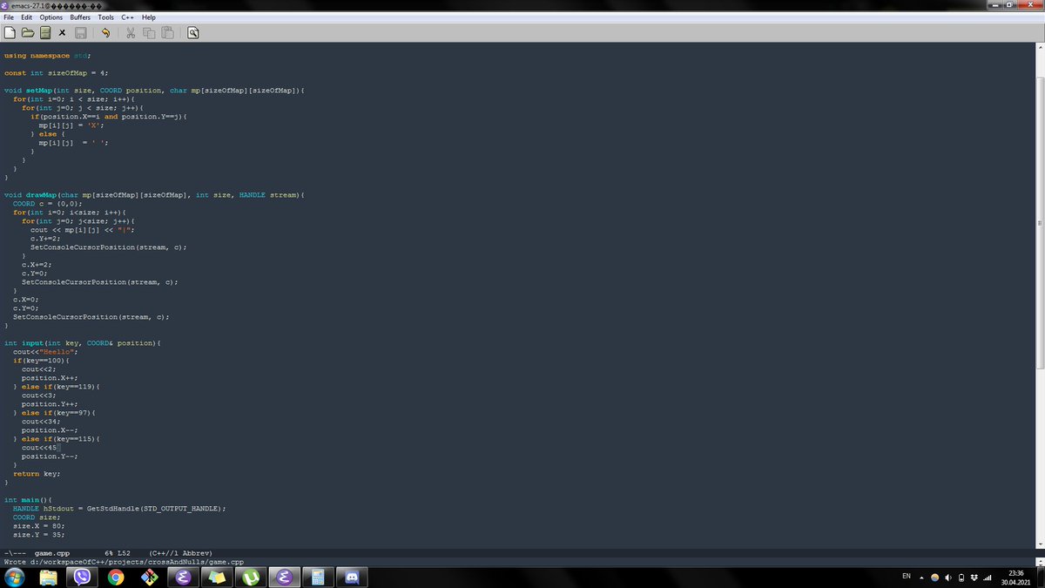Image resolution: width=1045 pixels, height=588 pixels.
Task: Click the scrollbar up arrow
Action: 1040,47
